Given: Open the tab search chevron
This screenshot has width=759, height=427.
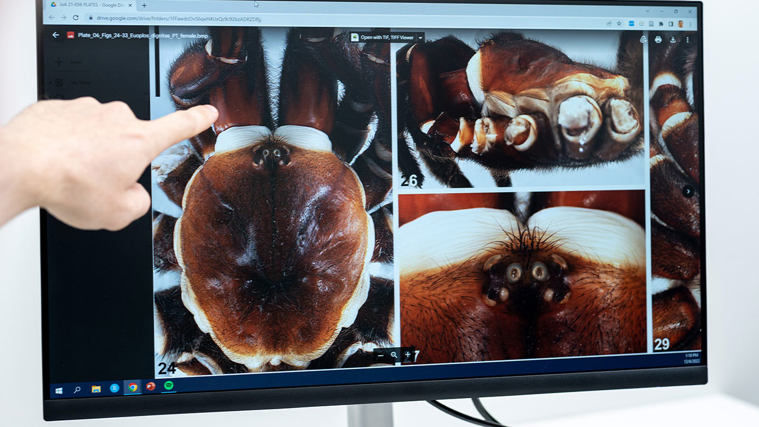Looking at the screenshot, I should click(x=648, y=11).
